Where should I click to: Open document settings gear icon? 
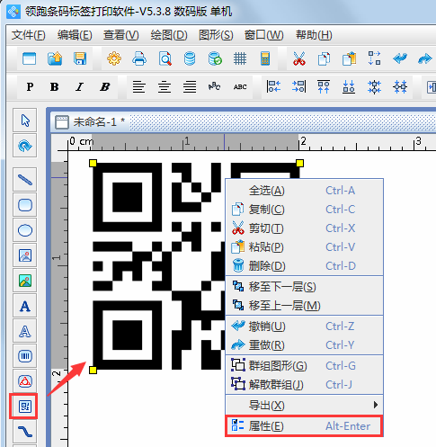(114, 58)
